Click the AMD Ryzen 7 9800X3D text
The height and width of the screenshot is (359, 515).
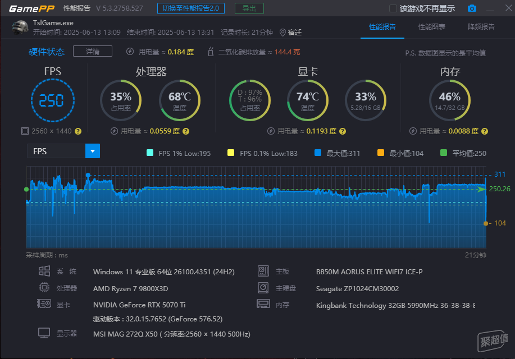tap(131, 289)
